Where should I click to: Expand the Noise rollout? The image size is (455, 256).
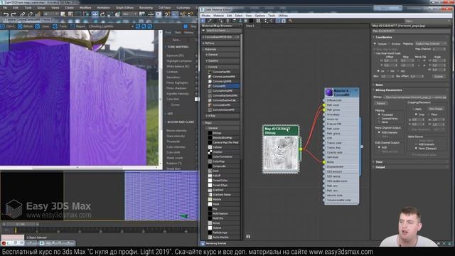coord(379,85)
